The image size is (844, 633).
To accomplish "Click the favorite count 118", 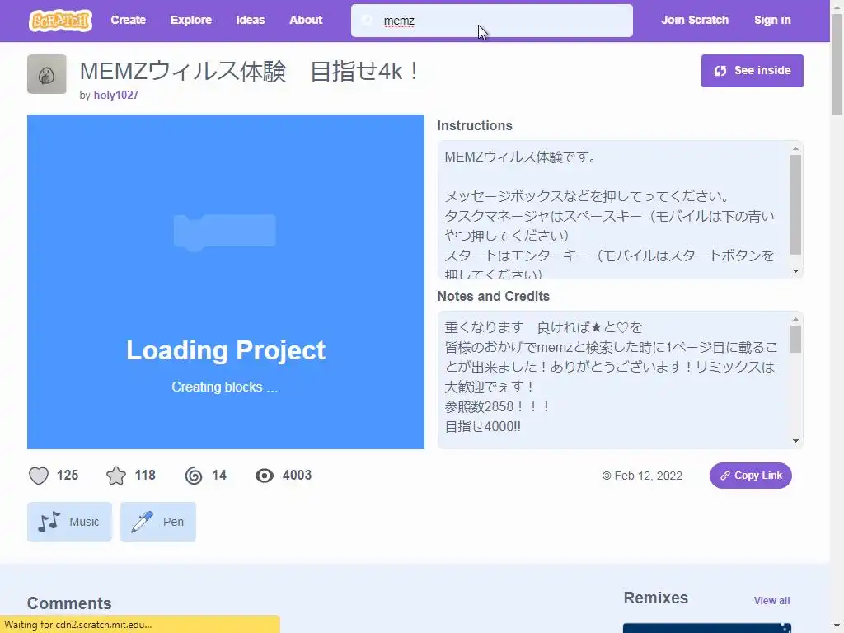I will click(145, 476).
